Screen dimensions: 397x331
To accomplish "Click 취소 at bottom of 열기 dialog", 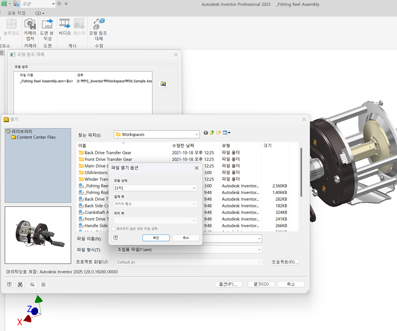I will pyautogui.click(x=291, y=284).
